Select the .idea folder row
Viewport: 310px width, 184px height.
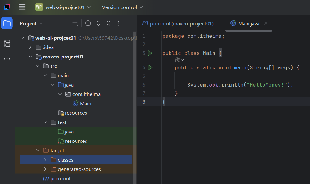76,47
